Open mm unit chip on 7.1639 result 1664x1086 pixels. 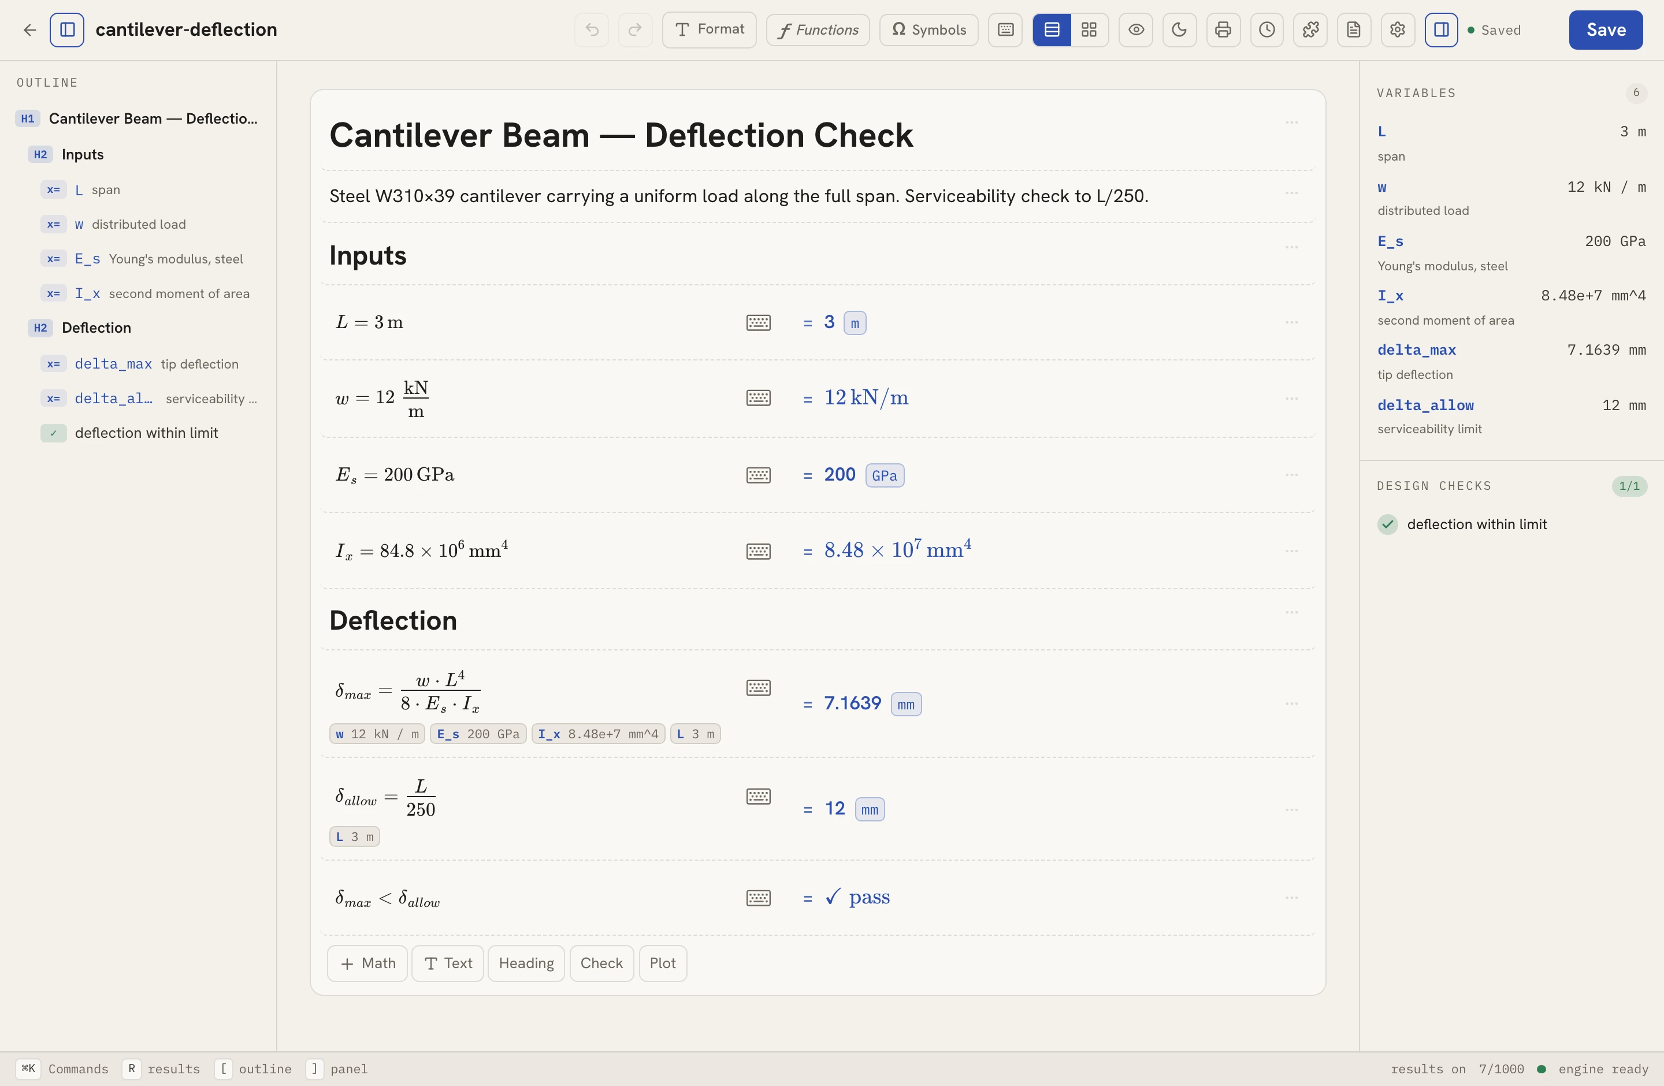tap(906, 704)
